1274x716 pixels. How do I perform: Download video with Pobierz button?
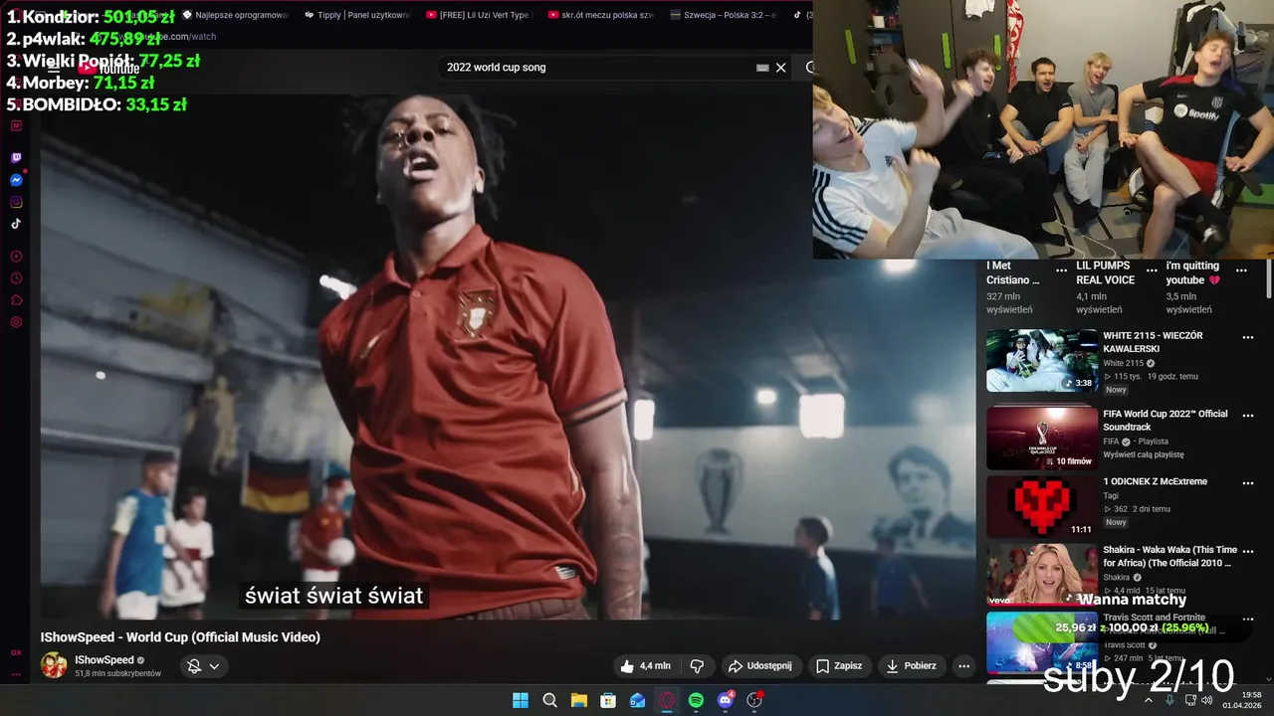coord(912,666)
